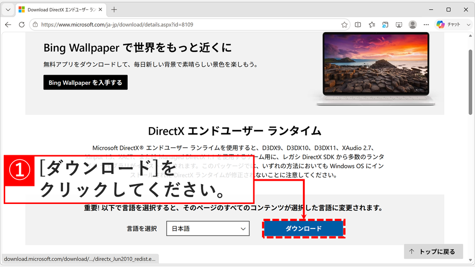Click scrollbar down arrow

click(x=470, y=260)
